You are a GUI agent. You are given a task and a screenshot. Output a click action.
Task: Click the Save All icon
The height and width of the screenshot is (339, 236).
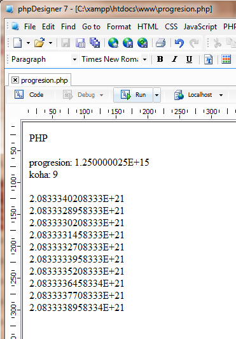click(95, 43)
